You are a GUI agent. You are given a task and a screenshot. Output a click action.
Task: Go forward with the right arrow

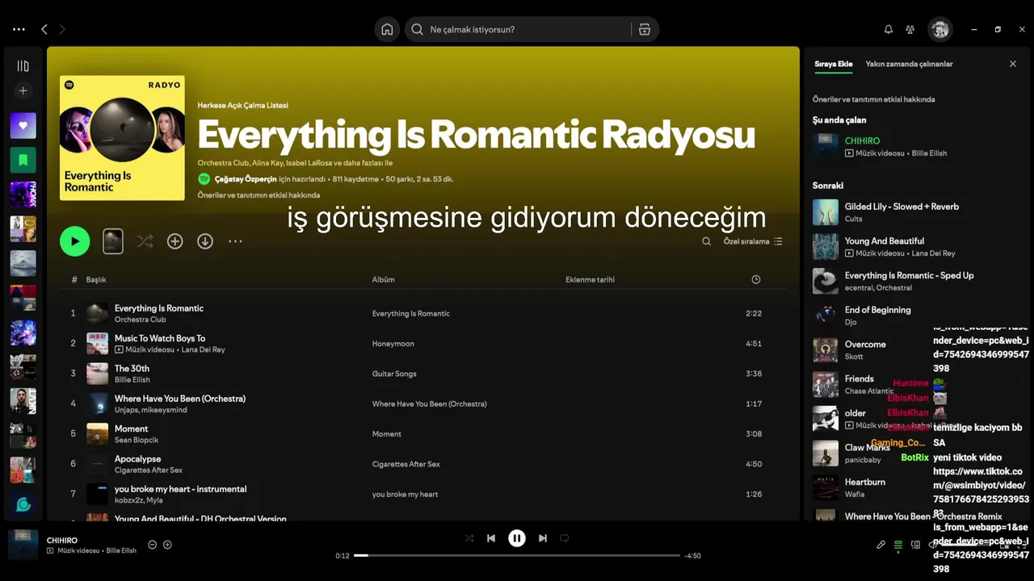click(62, 29)
